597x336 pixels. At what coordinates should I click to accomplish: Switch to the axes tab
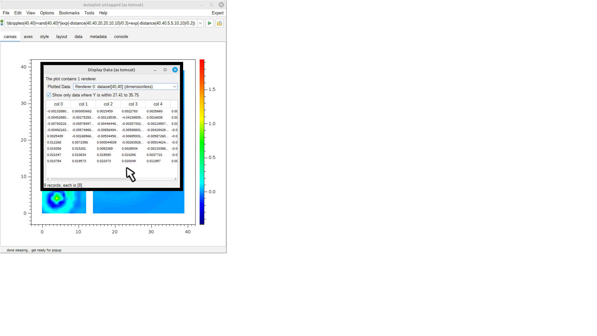click(28, 37)
